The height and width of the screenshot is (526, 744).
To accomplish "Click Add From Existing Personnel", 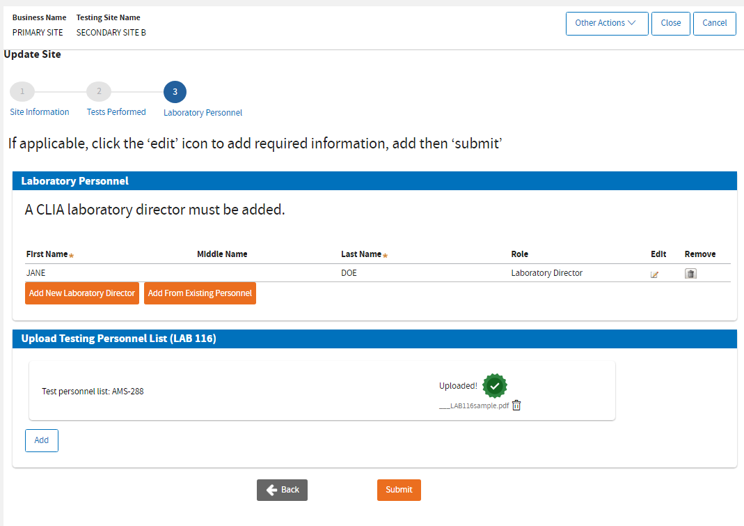I will [200, 293].
